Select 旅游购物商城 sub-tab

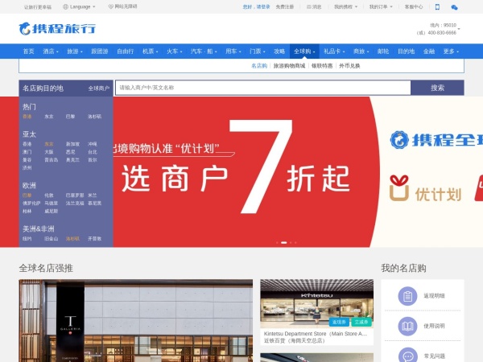pos(289,66)
